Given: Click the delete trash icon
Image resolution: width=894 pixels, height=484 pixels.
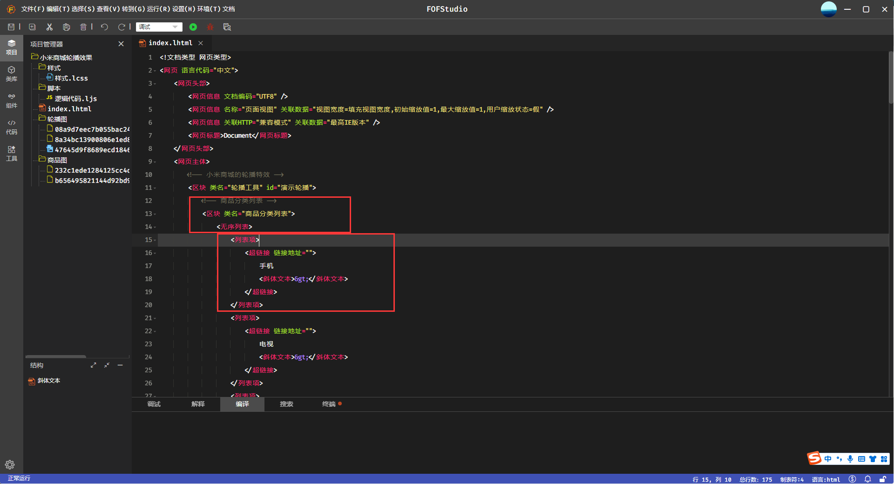Looking at the screenshot, I should pos(83,27).
